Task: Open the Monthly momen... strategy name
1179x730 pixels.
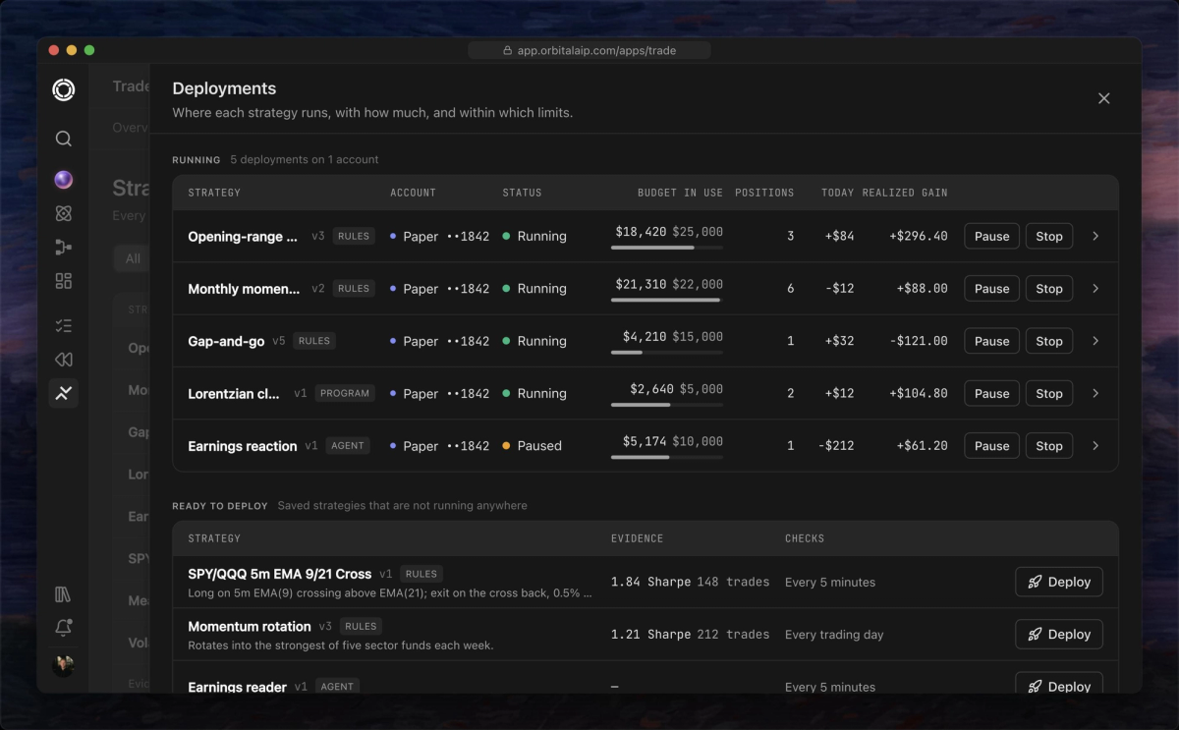Action: click(244, 289)
